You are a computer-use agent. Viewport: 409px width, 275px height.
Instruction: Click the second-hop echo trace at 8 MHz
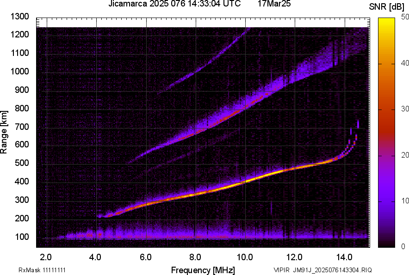[196, 134]
